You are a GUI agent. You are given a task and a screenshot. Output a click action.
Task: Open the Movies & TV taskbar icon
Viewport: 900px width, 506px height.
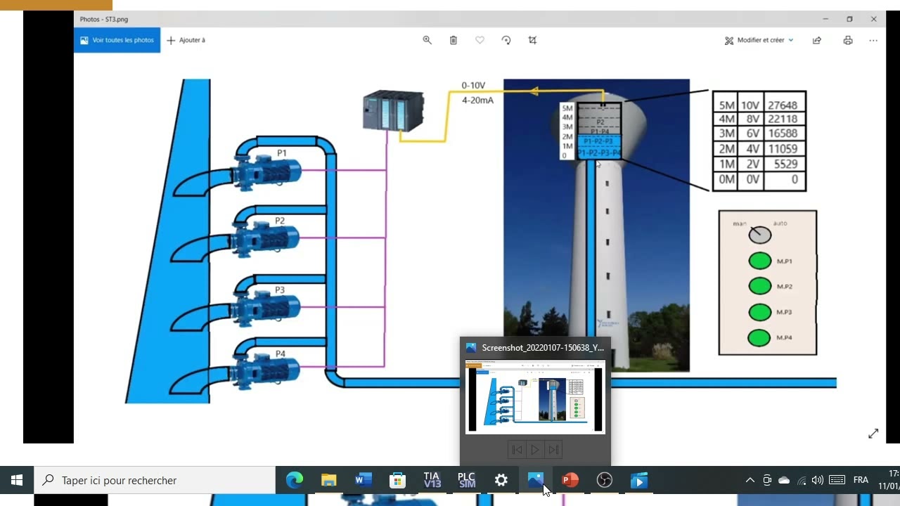tap(639, 480)
